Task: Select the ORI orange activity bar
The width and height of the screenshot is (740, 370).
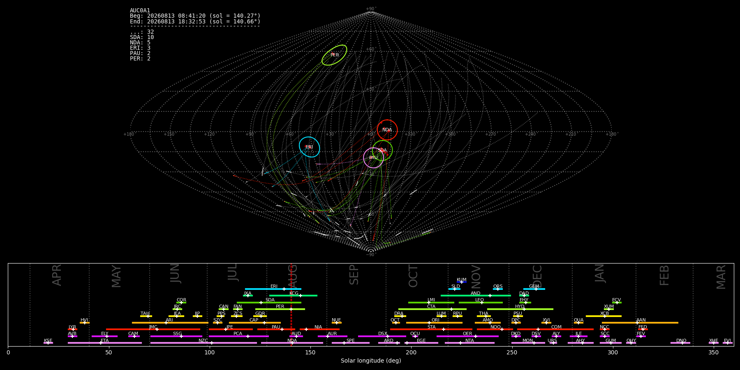Action: 434,323
